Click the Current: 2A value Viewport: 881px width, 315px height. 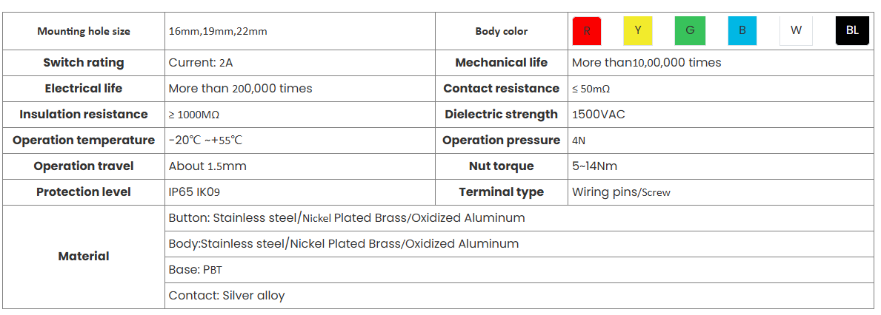201,63
